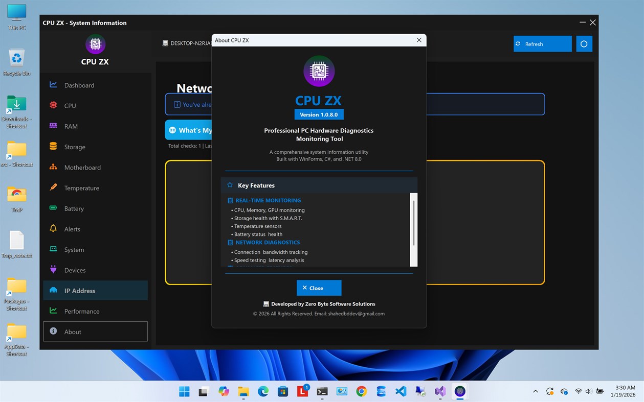Open Tmp_note.txt file on desktop
This screenshot has height=402, width=644.
(x=16, y=245)
